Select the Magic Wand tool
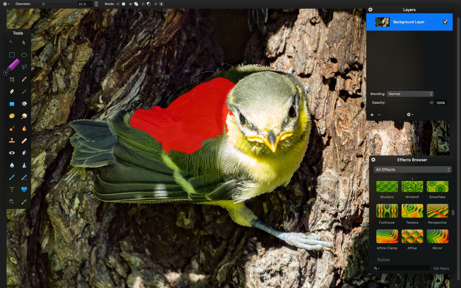This screenshot has height=288, width=461. pyautogui.click(x=12, y=42)
